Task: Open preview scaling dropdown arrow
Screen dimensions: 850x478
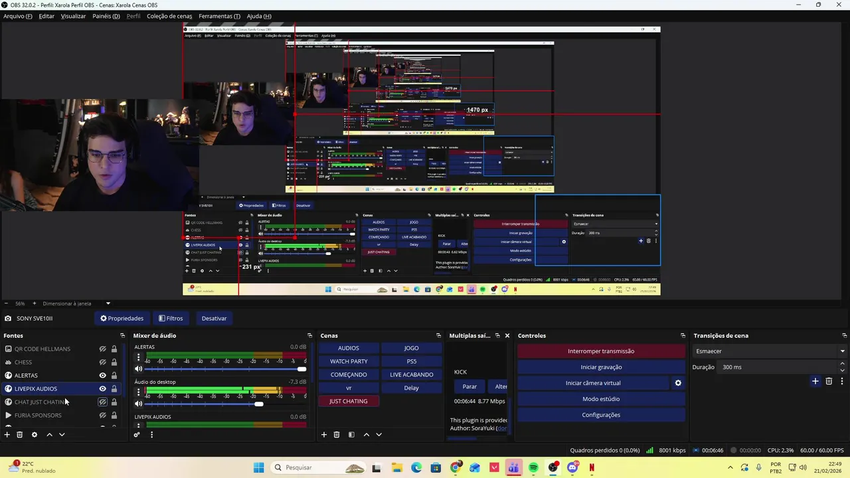Action: click(108, 303)
